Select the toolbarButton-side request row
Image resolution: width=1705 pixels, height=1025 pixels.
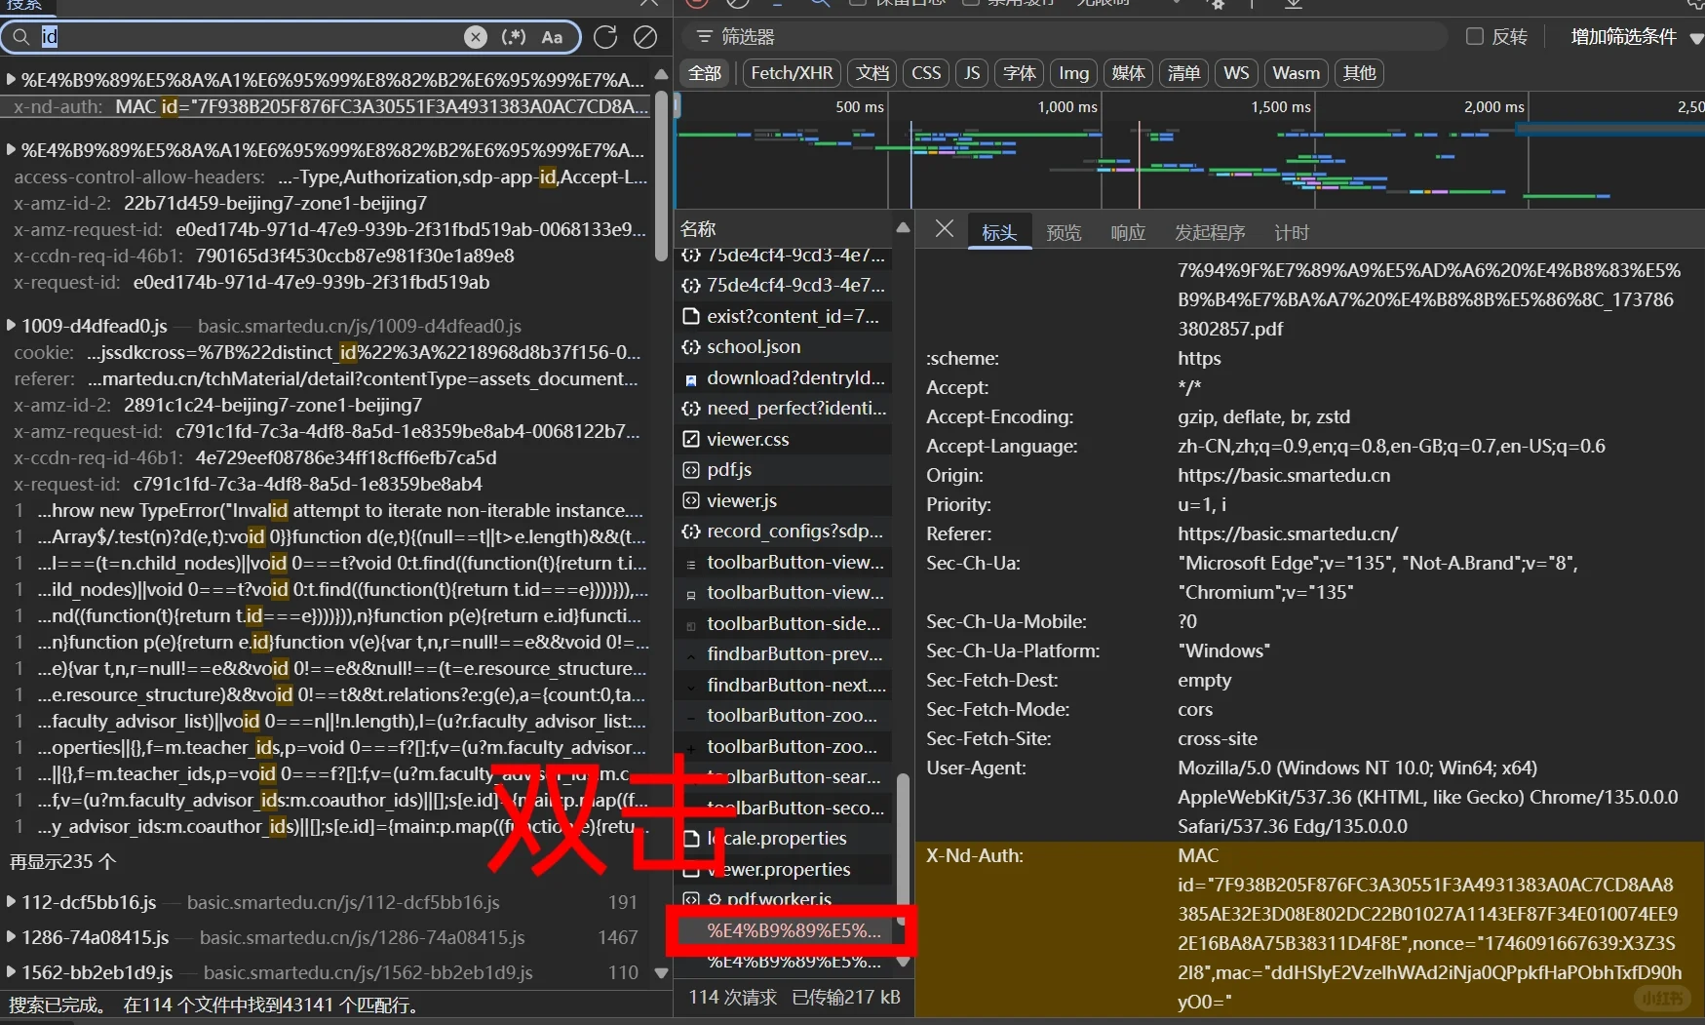pyautogui.click(x=784, y=623)
